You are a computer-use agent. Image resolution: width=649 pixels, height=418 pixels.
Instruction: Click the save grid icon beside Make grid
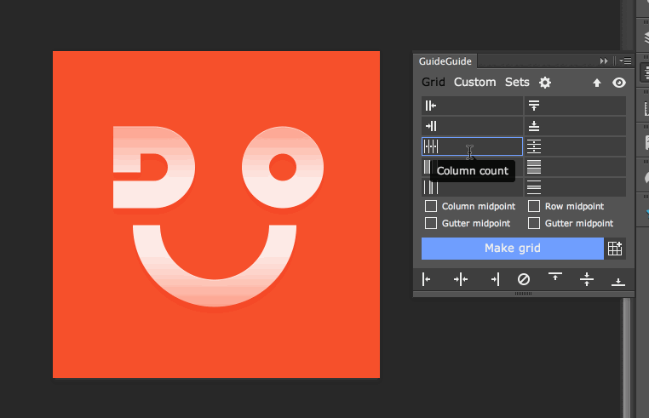point(615,249)
